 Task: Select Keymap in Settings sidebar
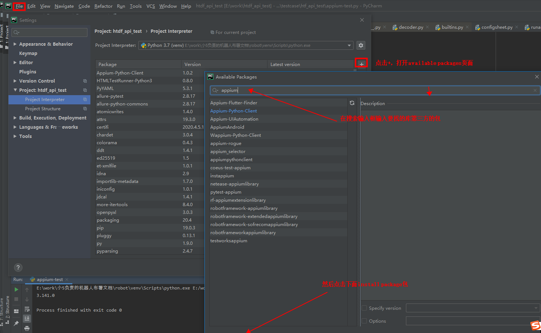point(28,53)
